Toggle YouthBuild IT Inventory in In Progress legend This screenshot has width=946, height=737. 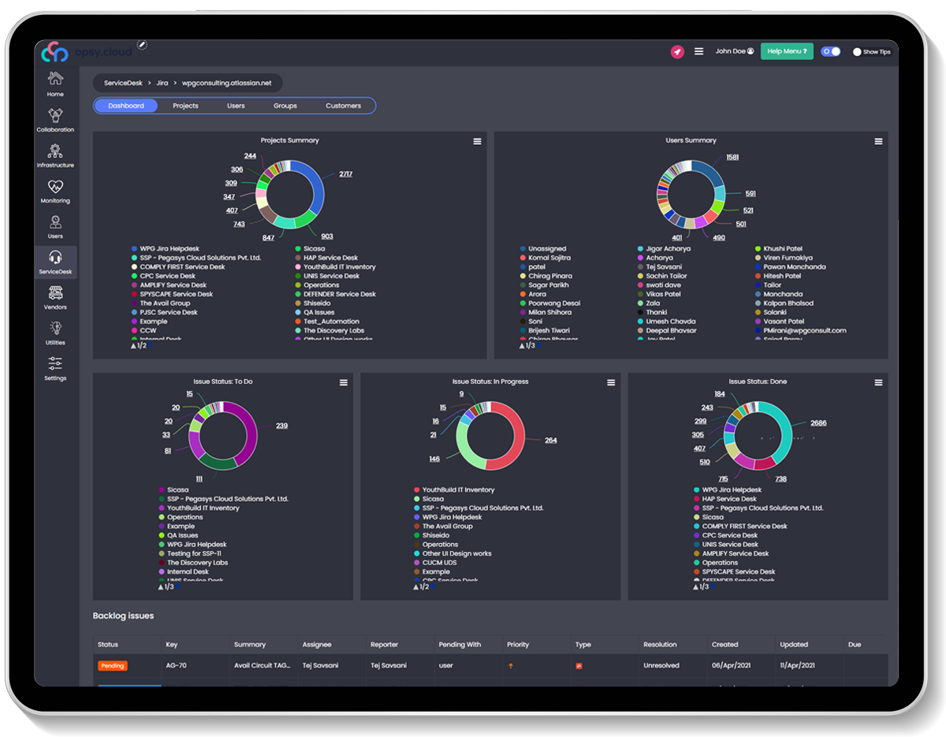454,489
